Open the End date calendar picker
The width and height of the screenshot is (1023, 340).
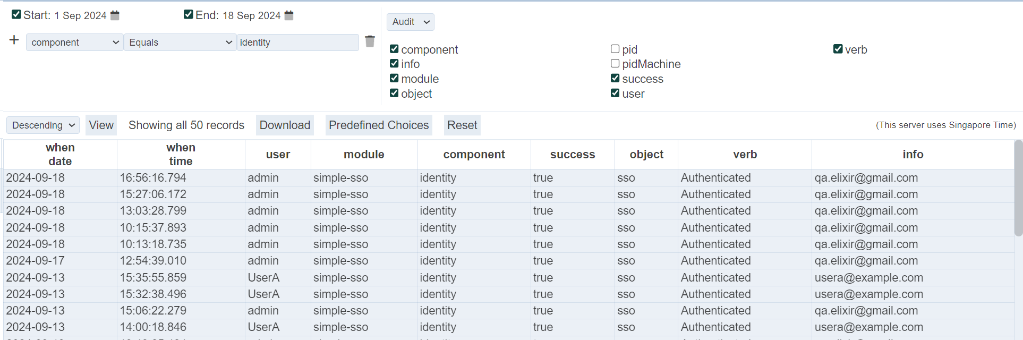[289, 15]
